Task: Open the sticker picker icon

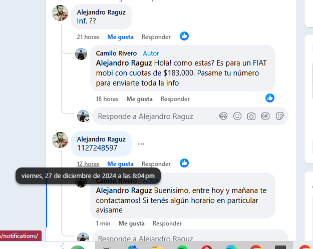Action: tap(279, 116)
